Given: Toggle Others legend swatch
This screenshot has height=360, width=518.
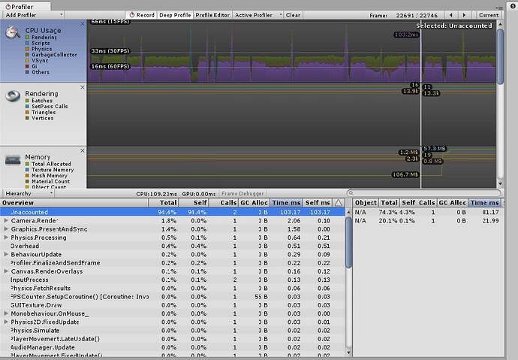Looking at the screenshot, I should tap(28, 72).
